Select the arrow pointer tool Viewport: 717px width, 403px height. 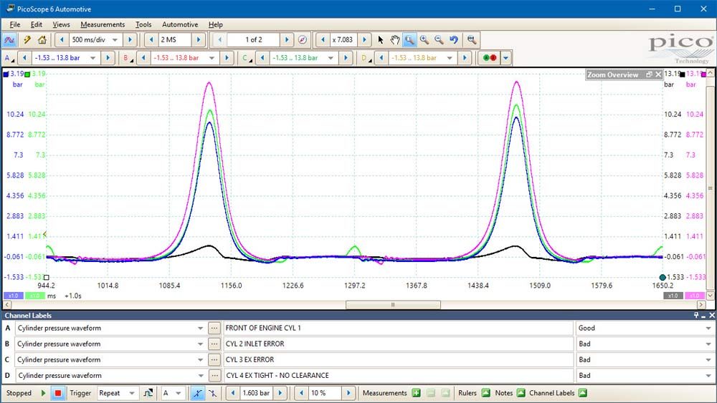click(381, 39)
